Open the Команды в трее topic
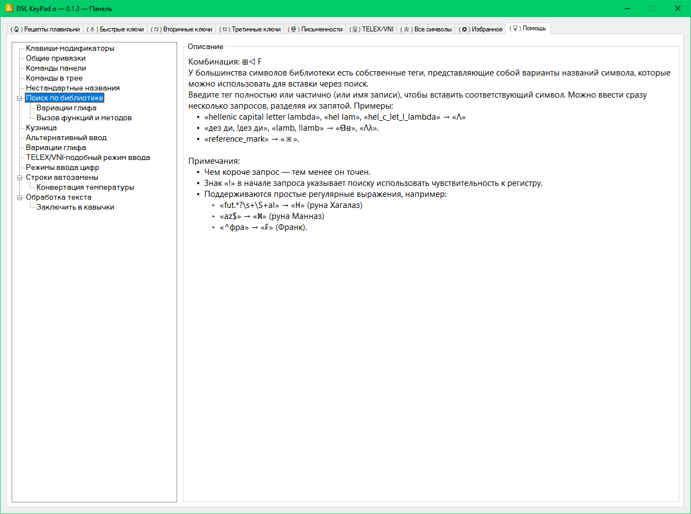 click(x=54, y=78)
